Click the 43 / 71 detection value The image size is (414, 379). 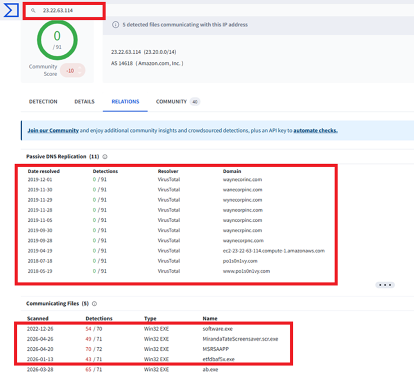94,359
